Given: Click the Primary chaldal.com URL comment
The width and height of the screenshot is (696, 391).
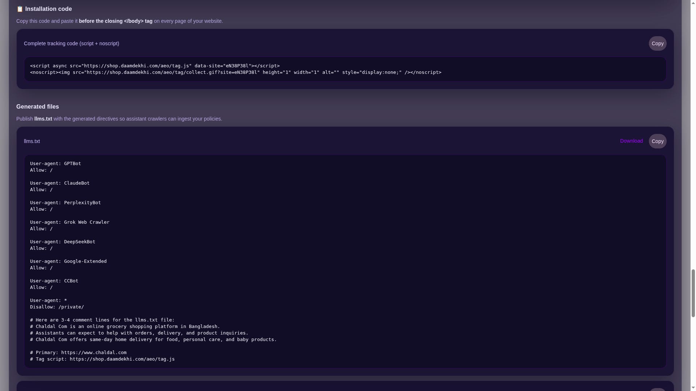Looking at the screenshot, I should [78, 353].
